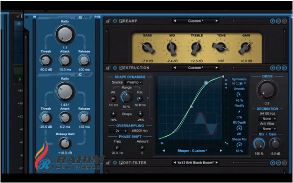Screen dimensions: 293x183
Task: Click the Range knob at 50 %
Action: pyautogui.click(x=126, y=97)
